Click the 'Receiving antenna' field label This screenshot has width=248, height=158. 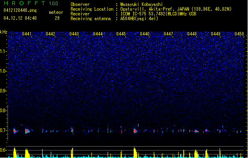91,19
